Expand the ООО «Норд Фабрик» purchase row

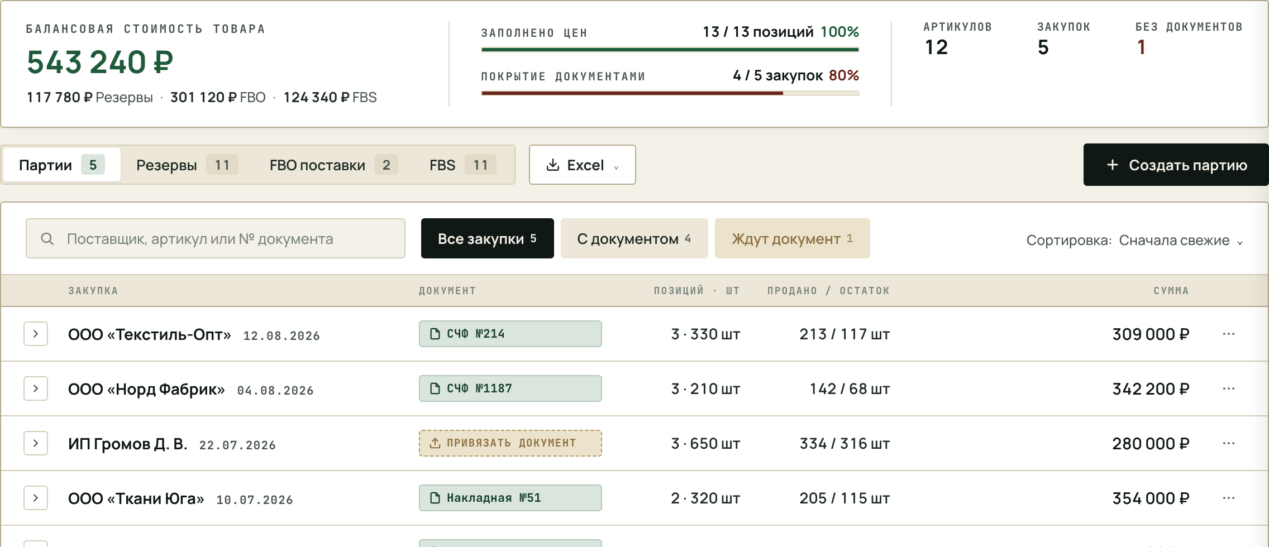point(36,388)
